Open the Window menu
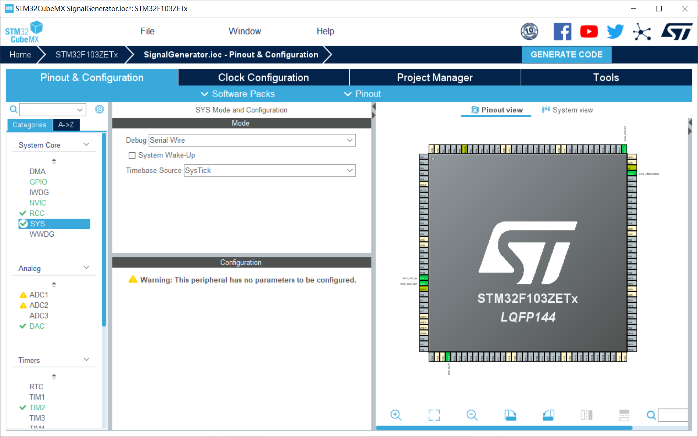Image resolution: width=698 pixels, height=437 pixels. point(245,31)
